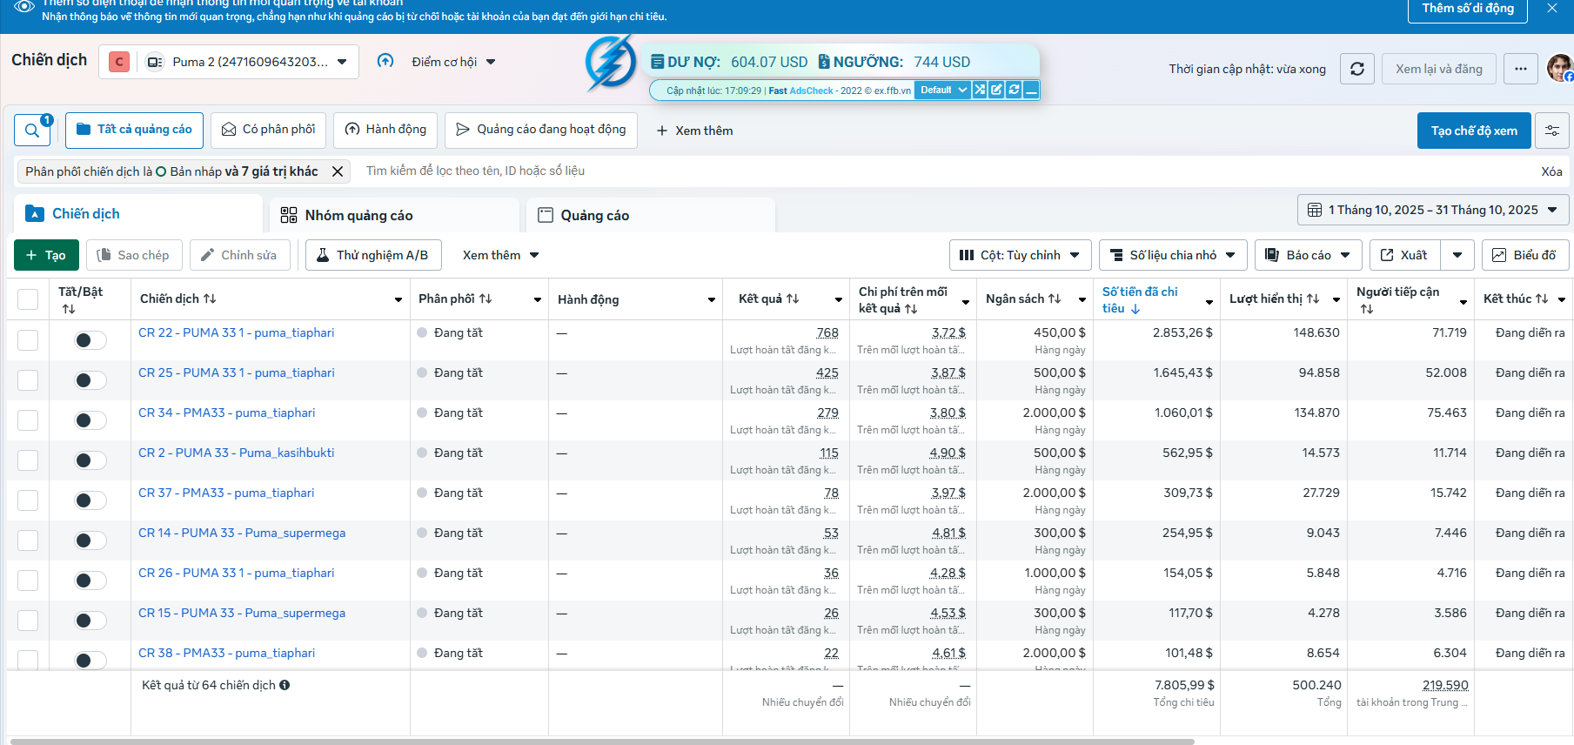Click the eye icon in the top banner
Image resolution: width=1574 pixels, height=745 pixels.
pyautogui.click(x=24, y=6)
